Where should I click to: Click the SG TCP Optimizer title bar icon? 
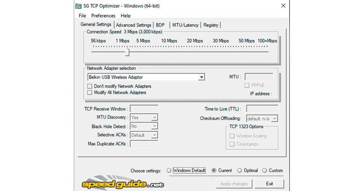pos(78,6)
